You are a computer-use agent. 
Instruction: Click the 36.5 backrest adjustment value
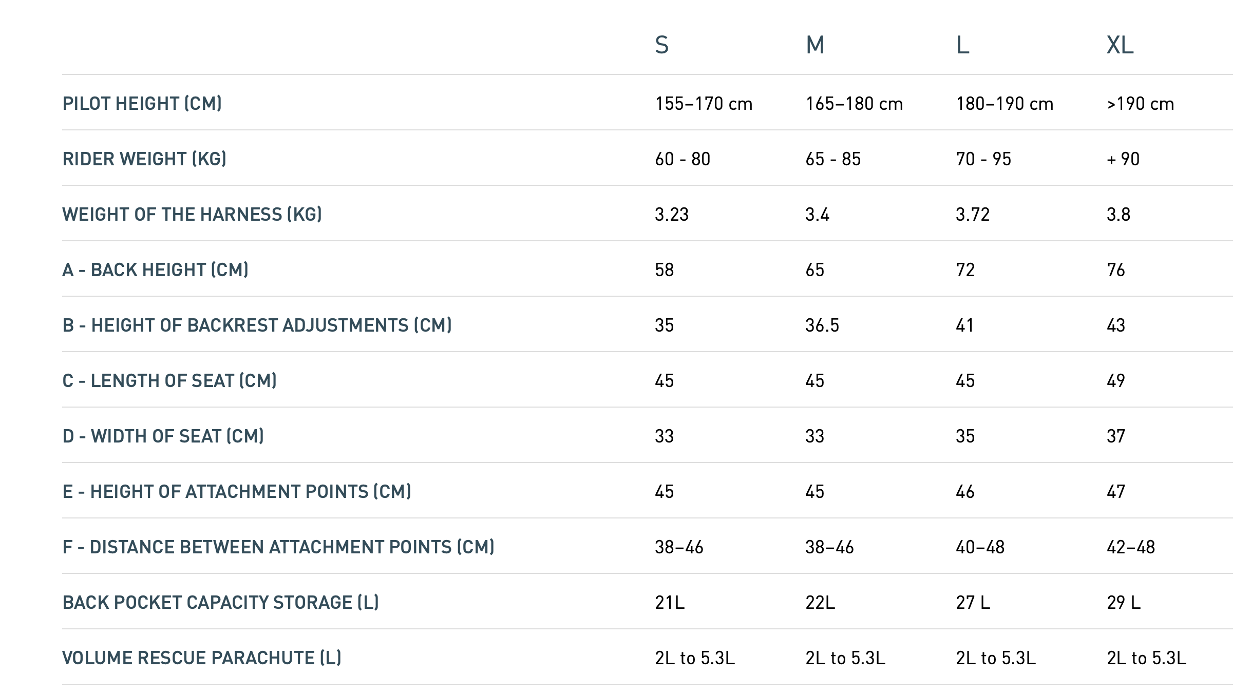click(822, 325)
